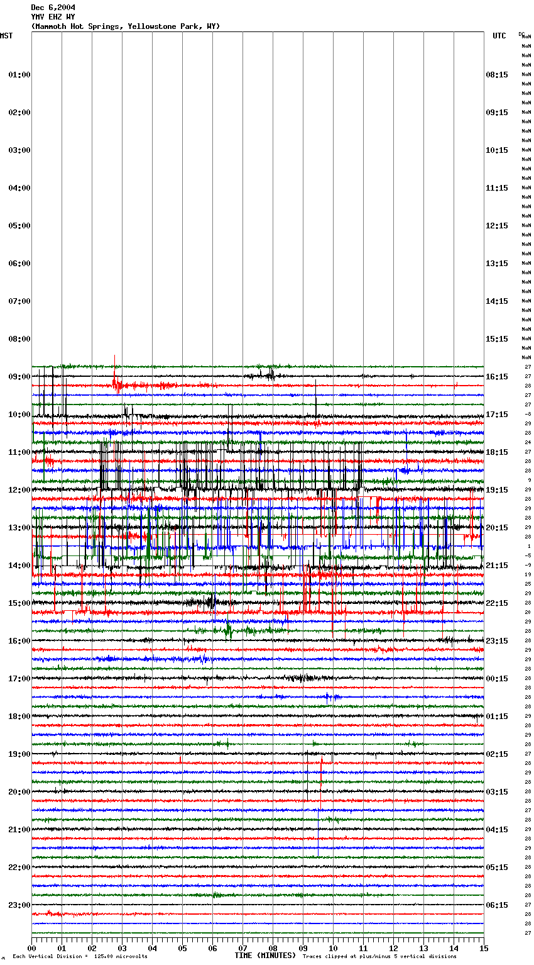Click the "MST" column heading

click(6, 36)
